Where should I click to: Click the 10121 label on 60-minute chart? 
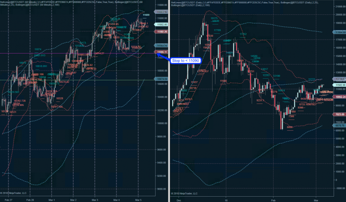(x=13, y=112)
